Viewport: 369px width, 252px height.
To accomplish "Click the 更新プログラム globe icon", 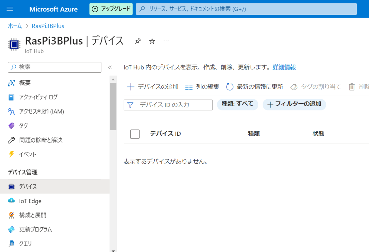I will [x=11, y=229].
